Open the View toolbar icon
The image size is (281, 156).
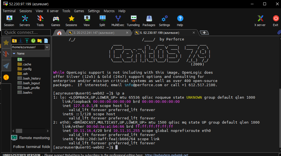pyautogui.click(x=87, y=21)
